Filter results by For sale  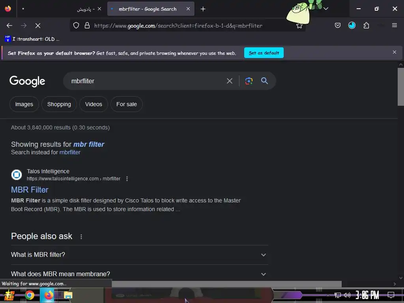click(127, 104)
